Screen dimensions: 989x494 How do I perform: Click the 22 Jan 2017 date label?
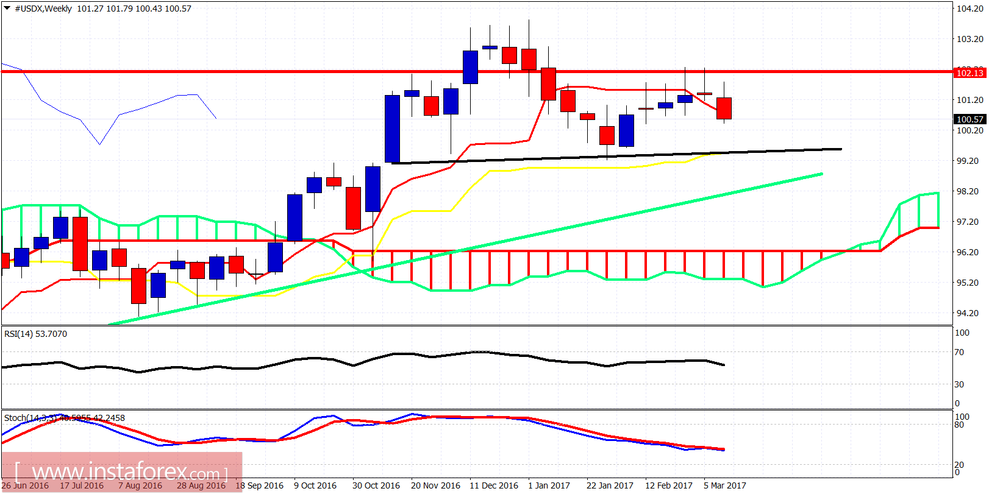point(610,485)
